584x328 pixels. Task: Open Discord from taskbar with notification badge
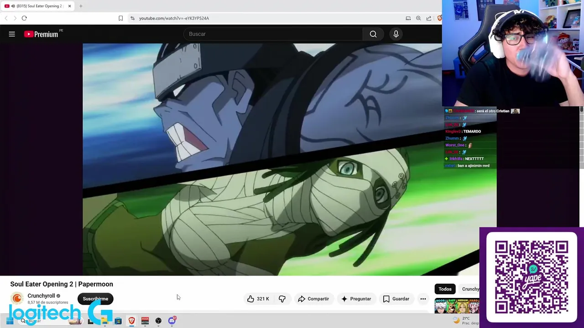172,321
